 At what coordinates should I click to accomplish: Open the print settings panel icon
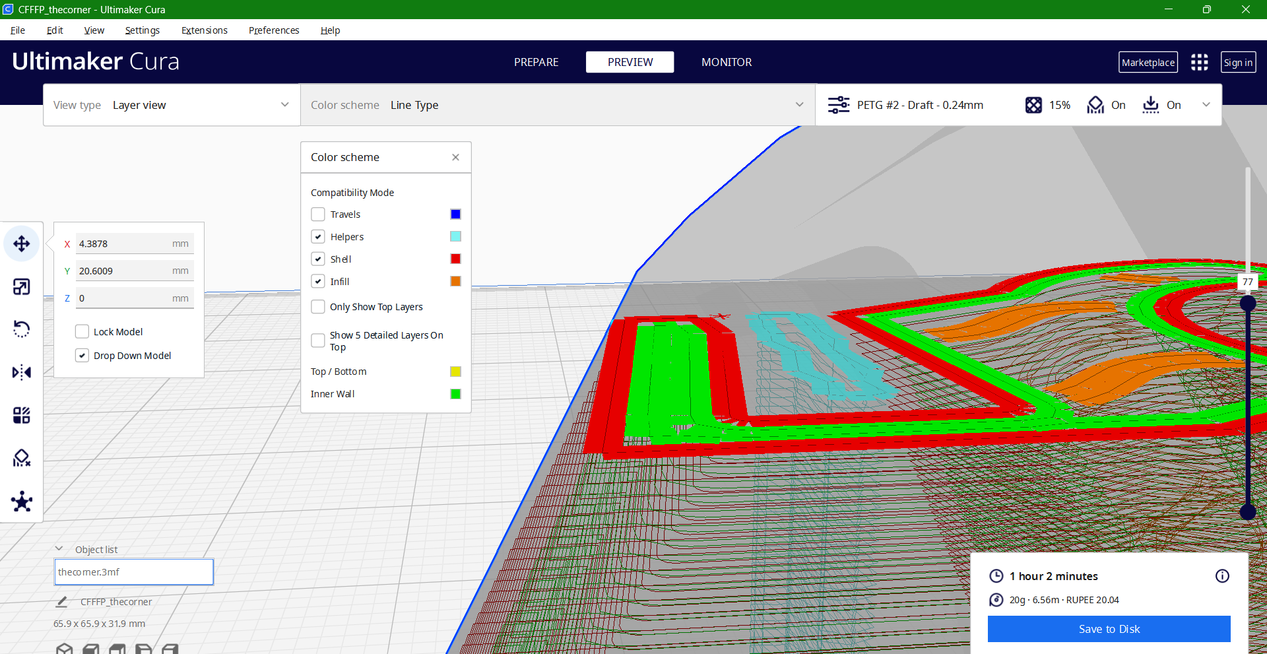point(839,104)
